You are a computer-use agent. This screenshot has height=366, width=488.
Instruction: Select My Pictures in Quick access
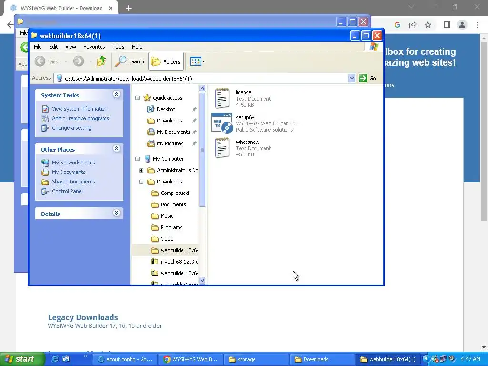point(170,143)
